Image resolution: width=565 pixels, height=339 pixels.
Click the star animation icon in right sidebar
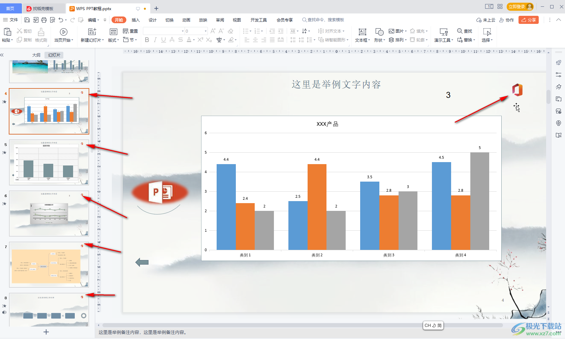[x=559, y=87]
